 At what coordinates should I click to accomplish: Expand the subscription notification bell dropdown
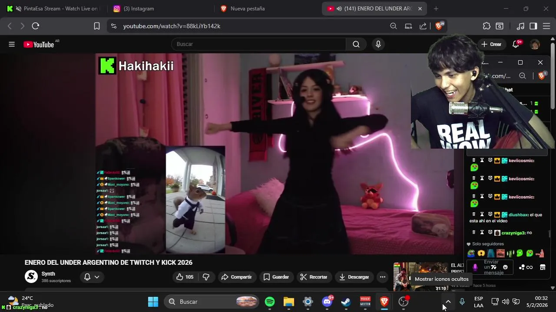coord(92,277)
